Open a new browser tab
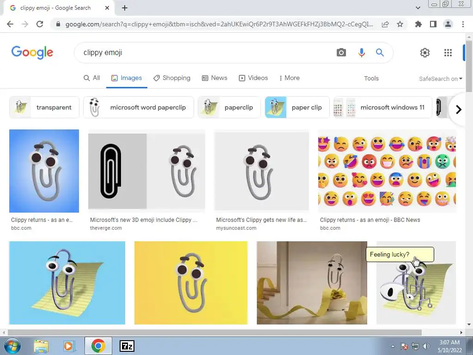The height and width of the screenshot is (355, 473). (125, 8)
